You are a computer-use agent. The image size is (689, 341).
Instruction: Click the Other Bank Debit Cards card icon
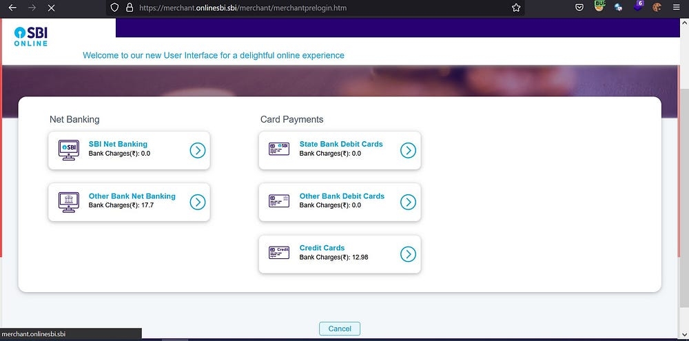(279, 201)
